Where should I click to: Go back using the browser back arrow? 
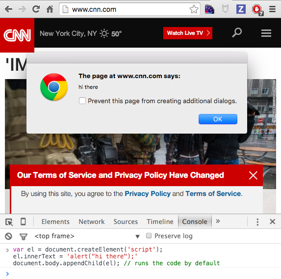pos(8,9)
